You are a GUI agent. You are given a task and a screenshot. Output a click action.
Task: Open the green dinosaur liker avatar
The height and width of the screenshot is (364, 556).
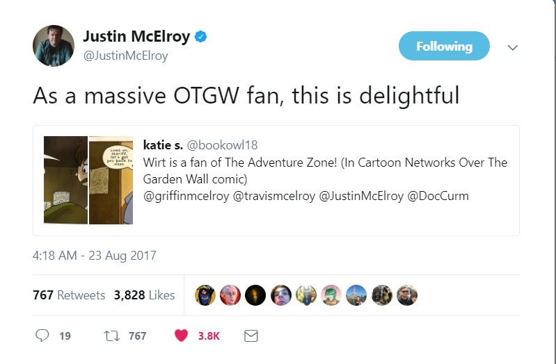tap(331, 295)
